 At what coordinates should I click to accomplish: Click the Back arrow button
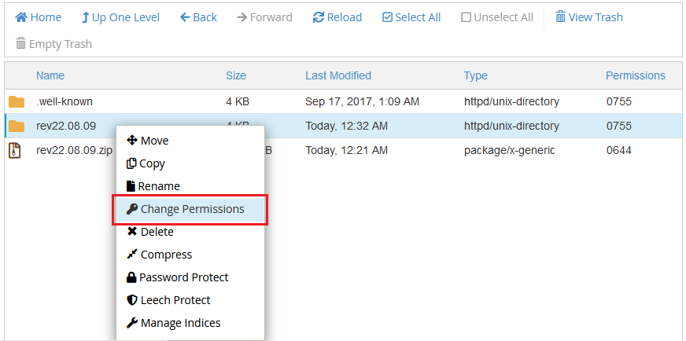tap(198, 17)
